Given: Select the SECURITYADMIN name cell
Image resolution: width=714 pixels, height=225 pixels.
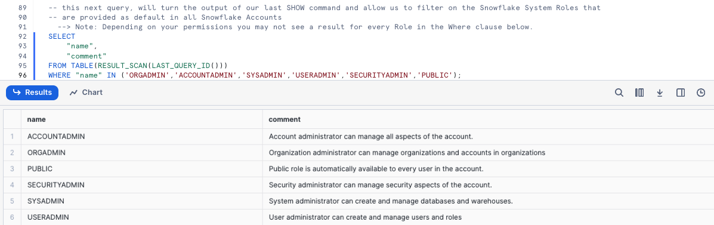Looking at the screenshot, I should coord(142,185).
